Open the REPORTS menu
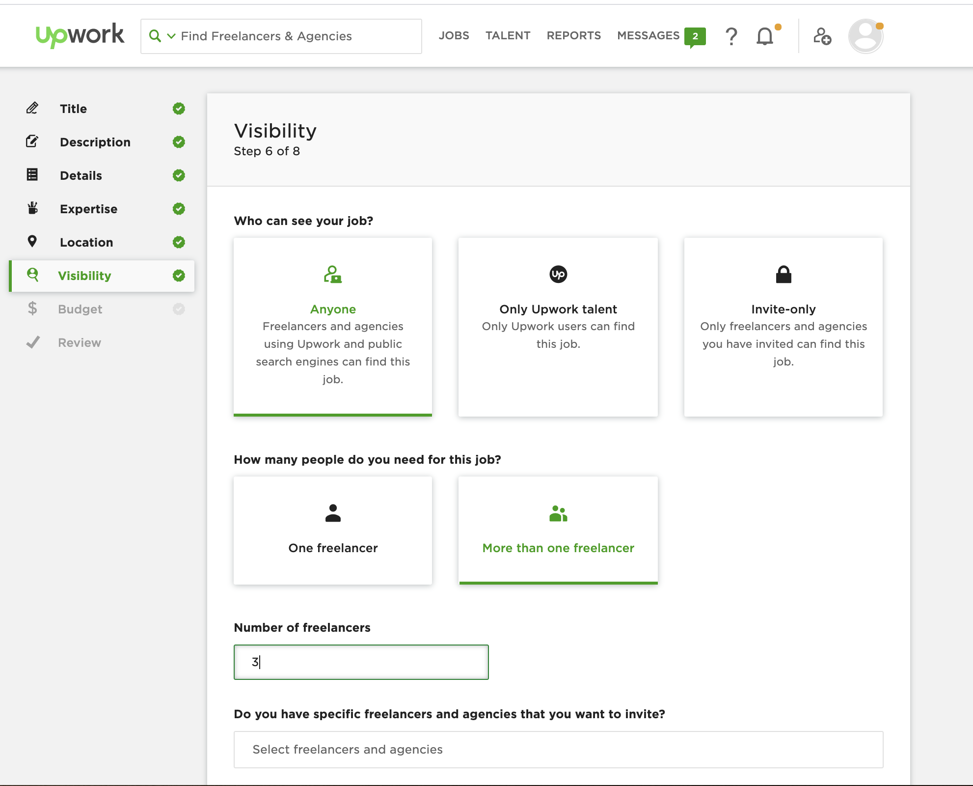 click(x=573, y=36)
